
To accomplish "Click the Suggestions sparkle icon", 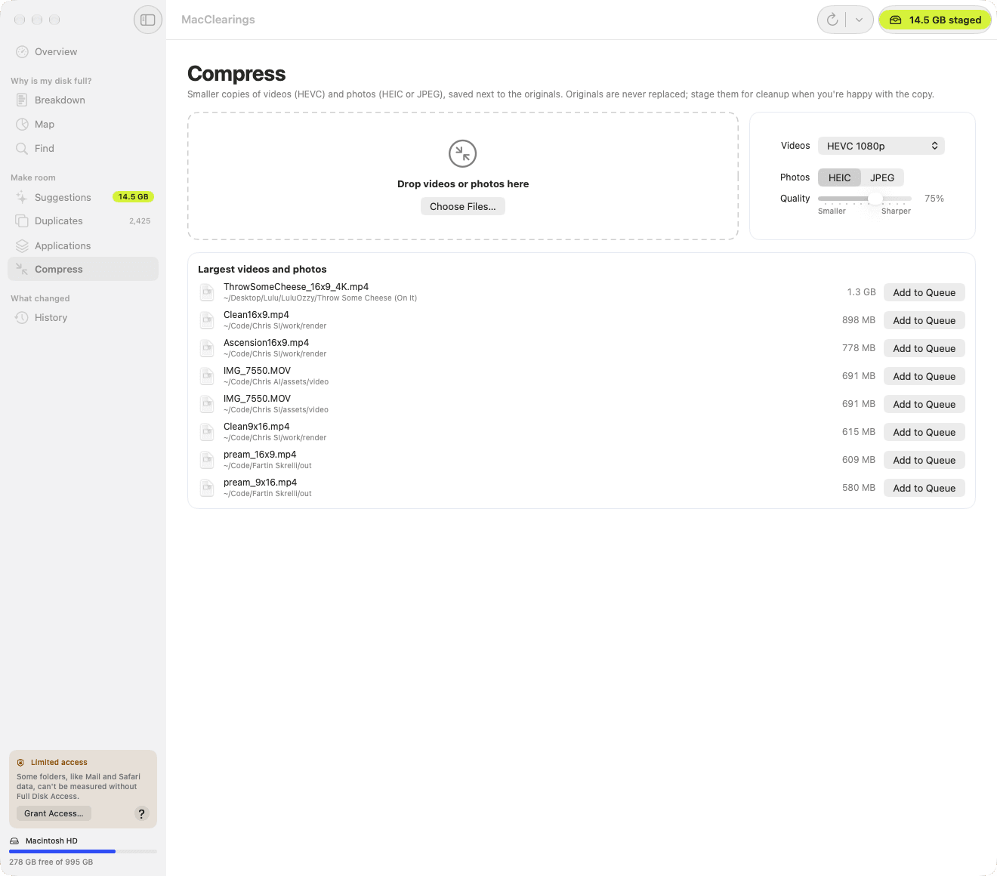I will coord(22,198).
